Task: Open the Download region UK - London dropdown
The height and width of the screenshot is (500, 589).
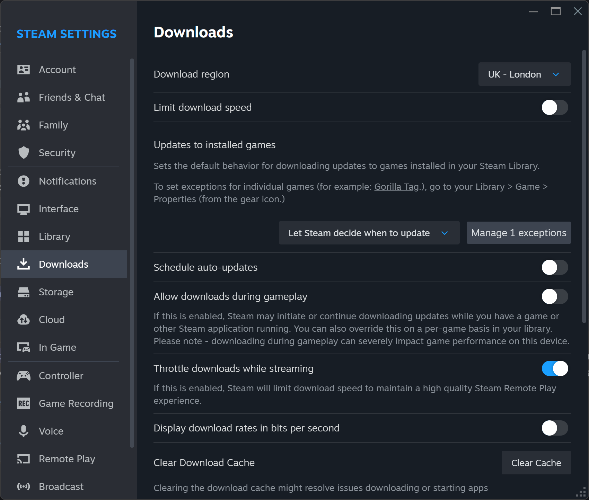Action: coord(525,74)
